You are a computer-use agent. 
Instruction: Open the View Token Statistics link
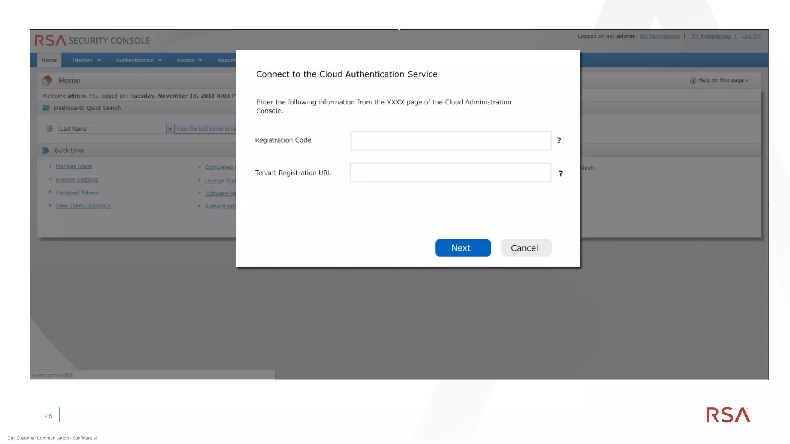(x=83, y=206)
